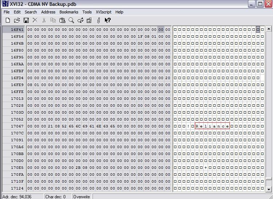Toggle the Overwrite mode status panel
This screenshot has width=273, height=199.
(82, 196)
